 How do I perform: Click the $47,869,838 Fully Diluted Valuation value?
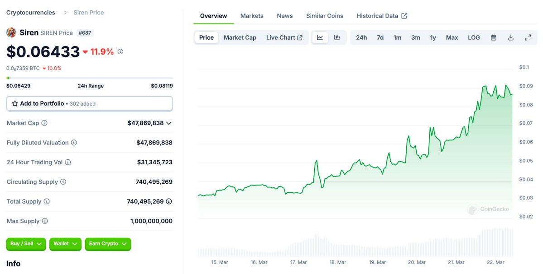click(154, 143)
